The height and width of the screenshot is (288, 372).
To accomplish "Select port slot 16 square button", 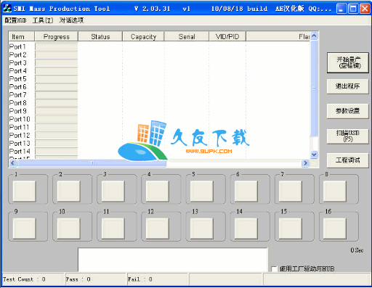I will 335,229.
